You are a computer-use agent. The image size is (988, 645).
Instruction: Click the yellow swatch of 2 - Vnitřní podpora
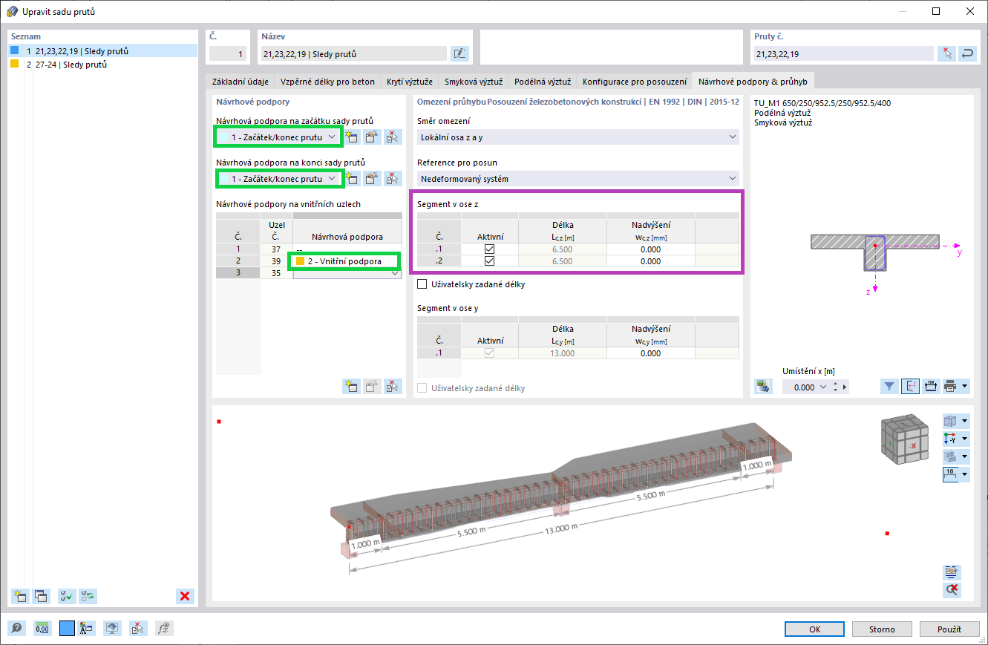pos(300,261)
